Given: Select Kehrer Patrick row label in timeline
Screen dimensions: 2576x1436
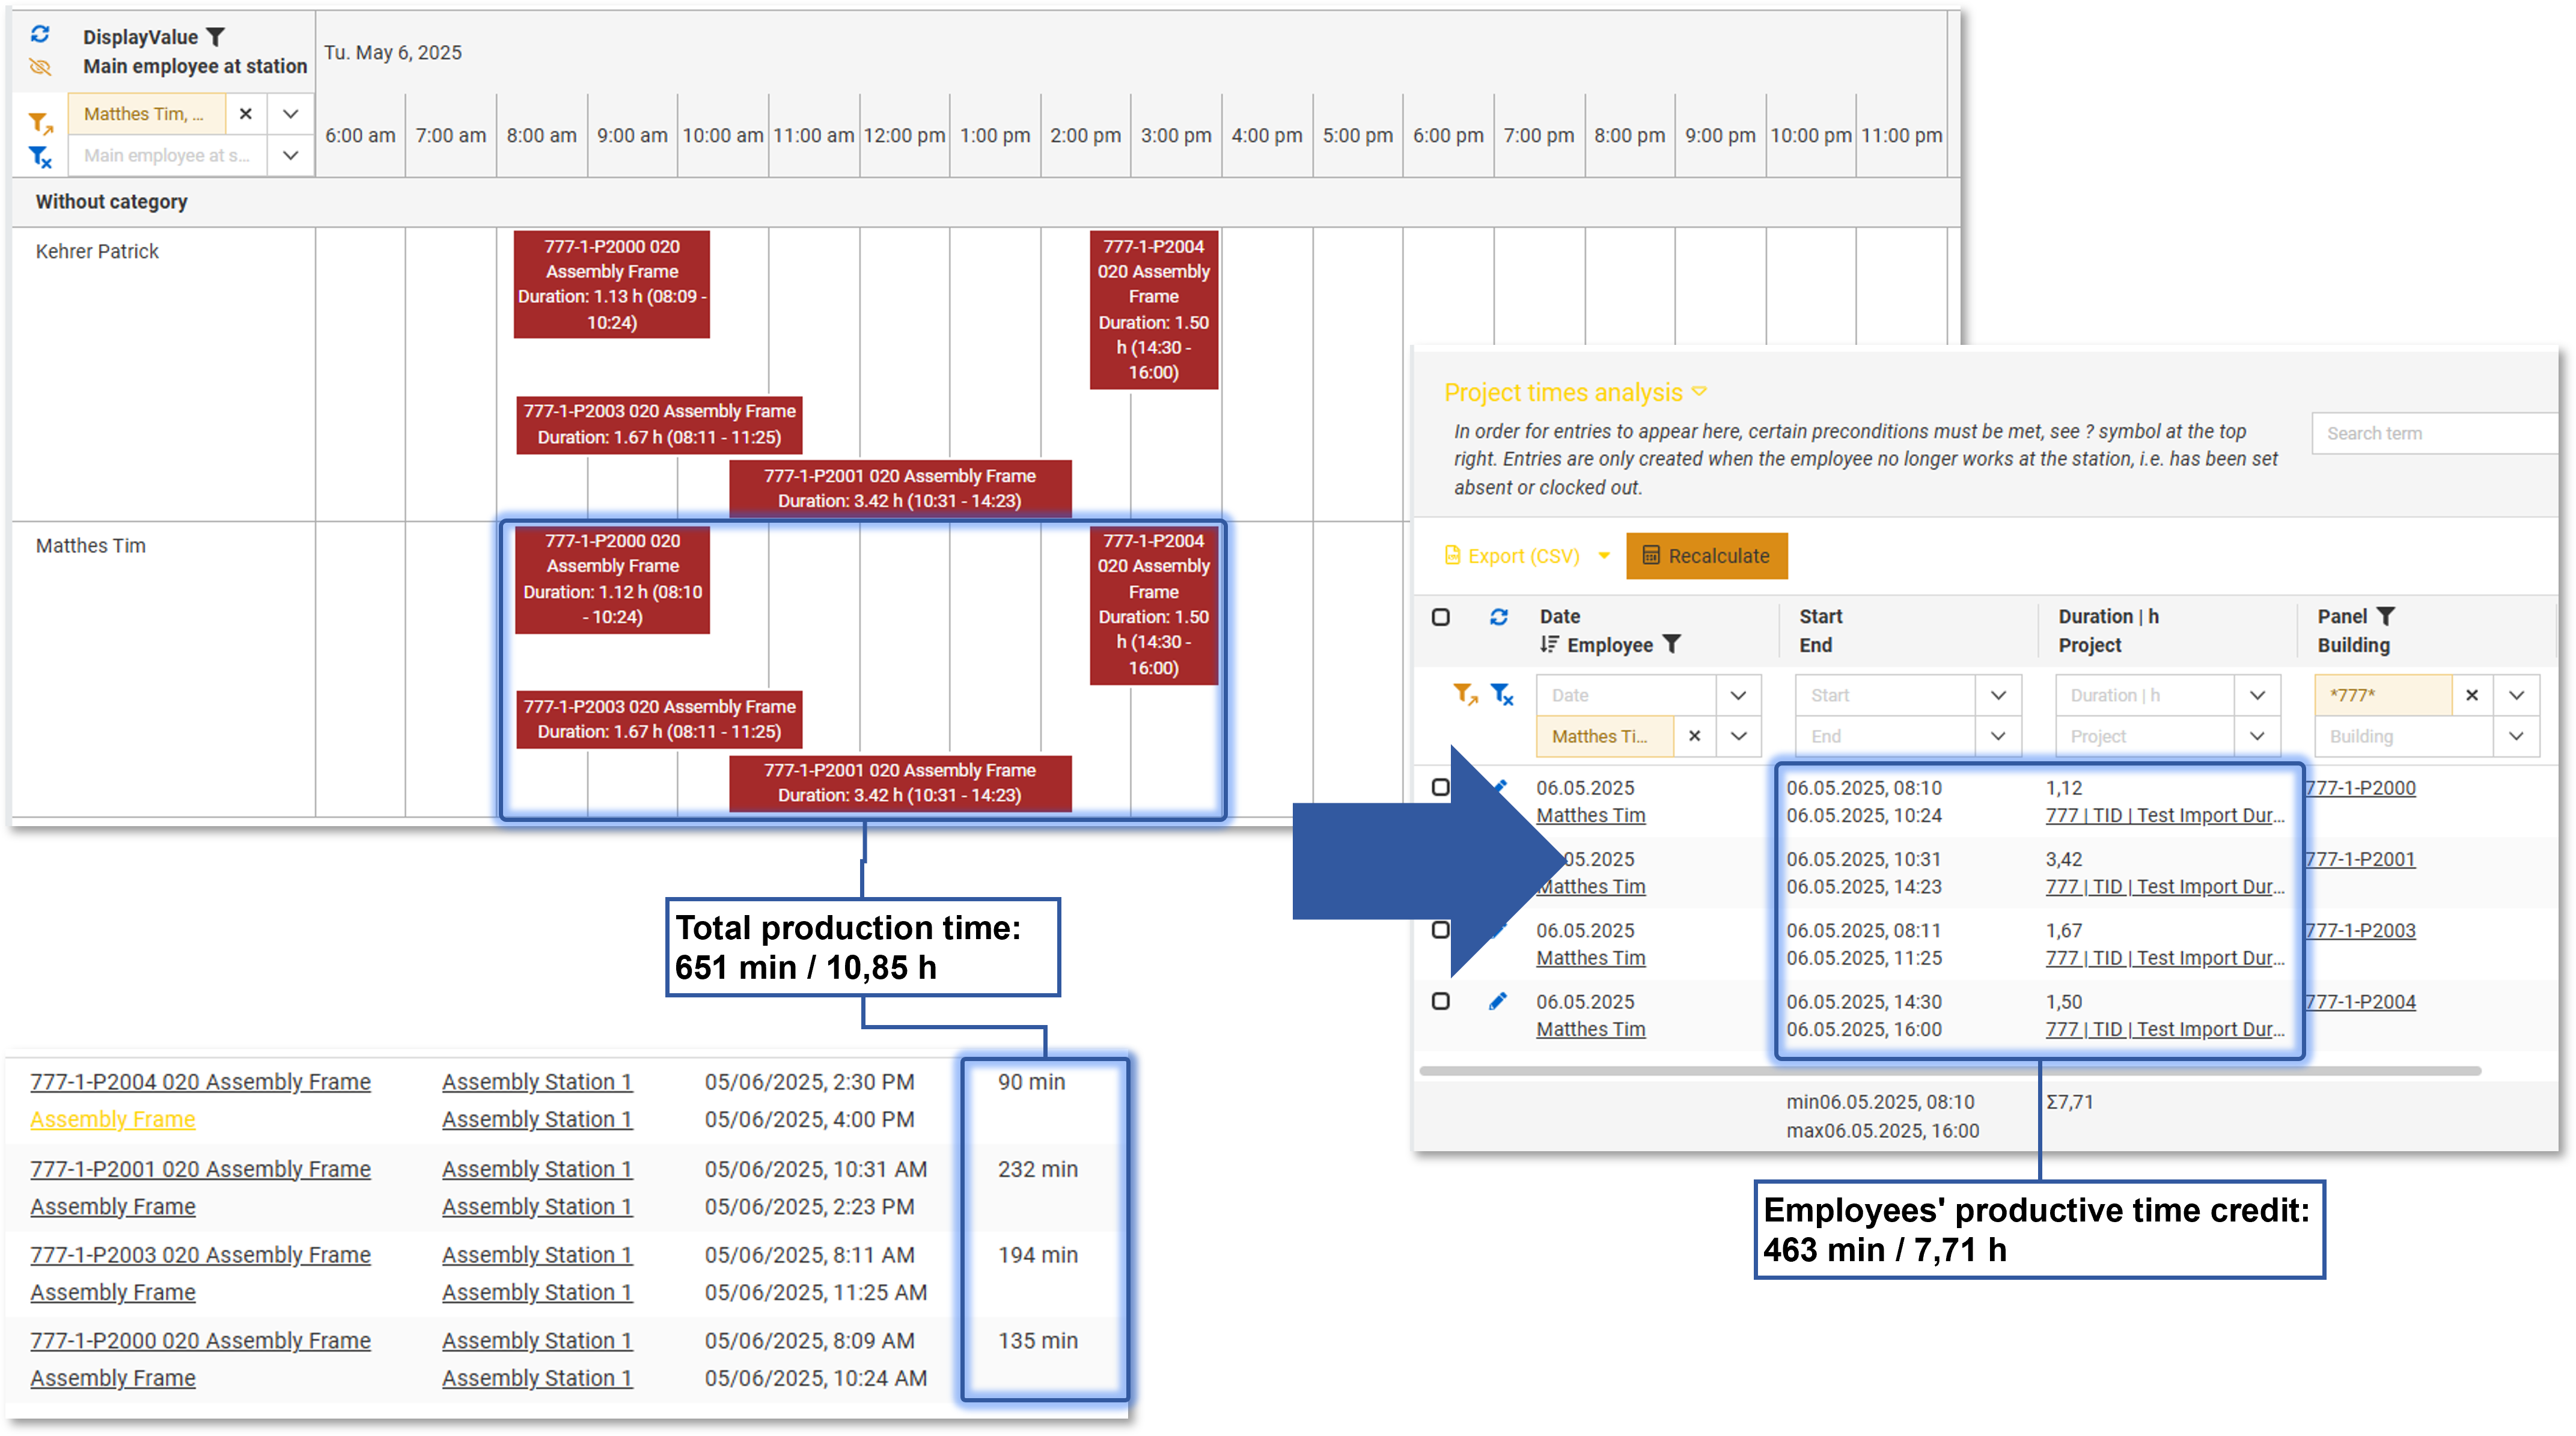Looking at the screenshot, I should coord(97,252).
